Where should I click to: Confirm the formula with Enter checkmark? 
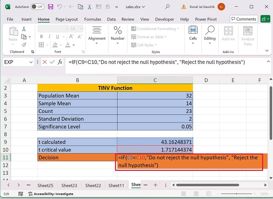point(52,62)
